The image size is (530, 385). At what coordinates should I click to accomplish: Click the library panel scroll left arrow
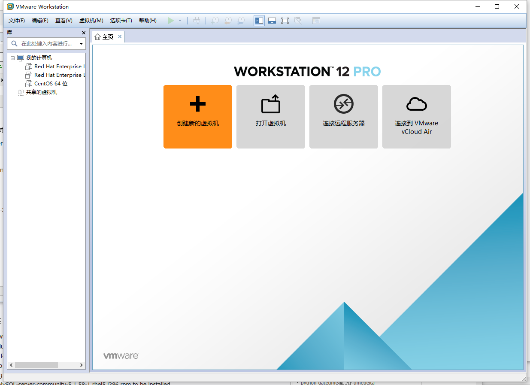pyautogui.click(x=12, y=365)
